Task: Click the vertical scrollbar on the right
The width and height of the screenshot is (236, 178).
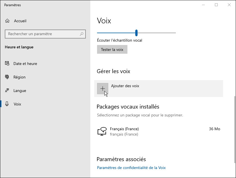Action: click(235, 129)
